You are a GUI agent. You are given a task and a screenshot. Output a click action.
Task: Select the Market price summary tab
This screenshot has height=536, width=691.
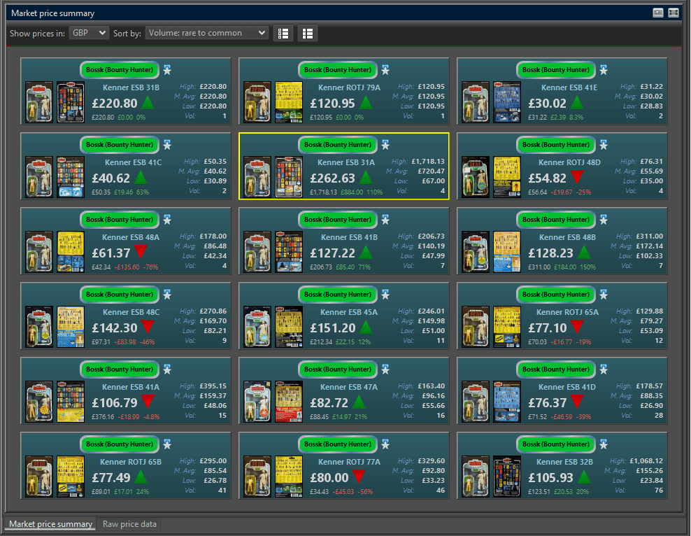point(50,524)
